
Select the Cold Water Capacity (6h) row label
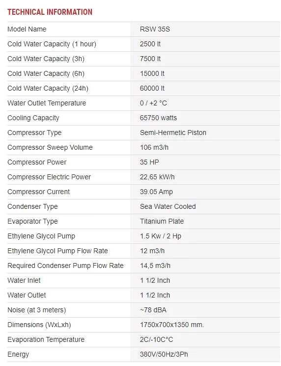[x=46, y=73]
